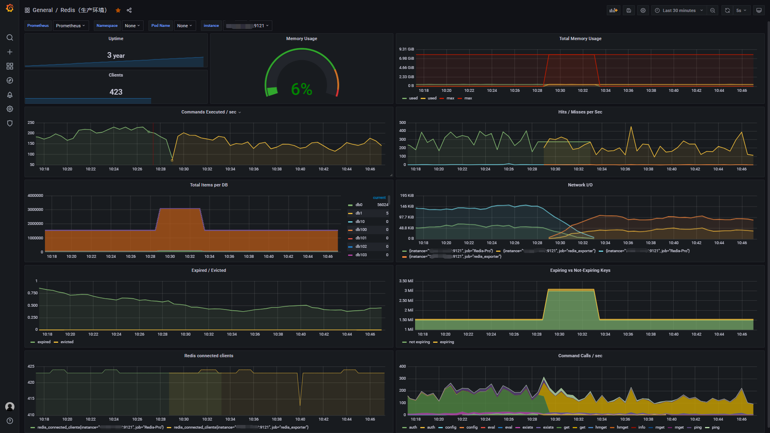Image resolution: width=770 pixels, height=433 pixels.
Task: Open the Clients panel title
Action: pos(116,75)
